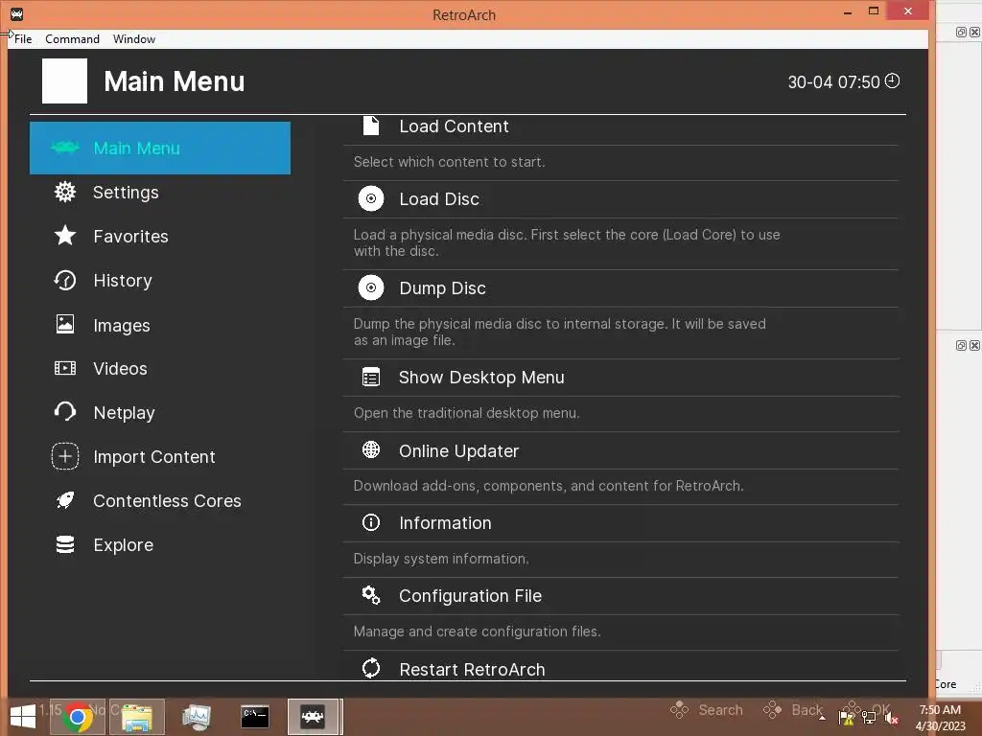982x736 pixels.
Task: Choose Show Desktop Menu
Action: click(620, 378)
